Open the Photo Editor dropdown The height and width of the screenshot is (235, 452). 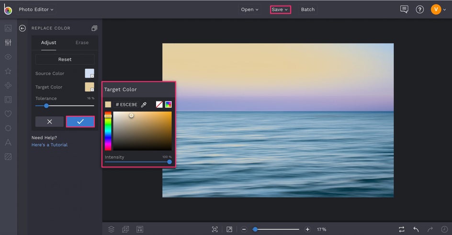click(36, 10)
